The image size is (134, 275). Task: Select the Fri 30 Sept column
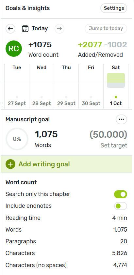point(91,86)
